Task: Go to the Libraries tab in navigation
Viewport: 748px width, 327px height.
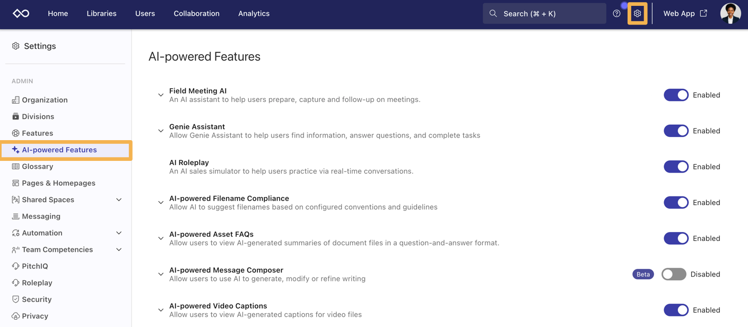Action: point(101,13)
